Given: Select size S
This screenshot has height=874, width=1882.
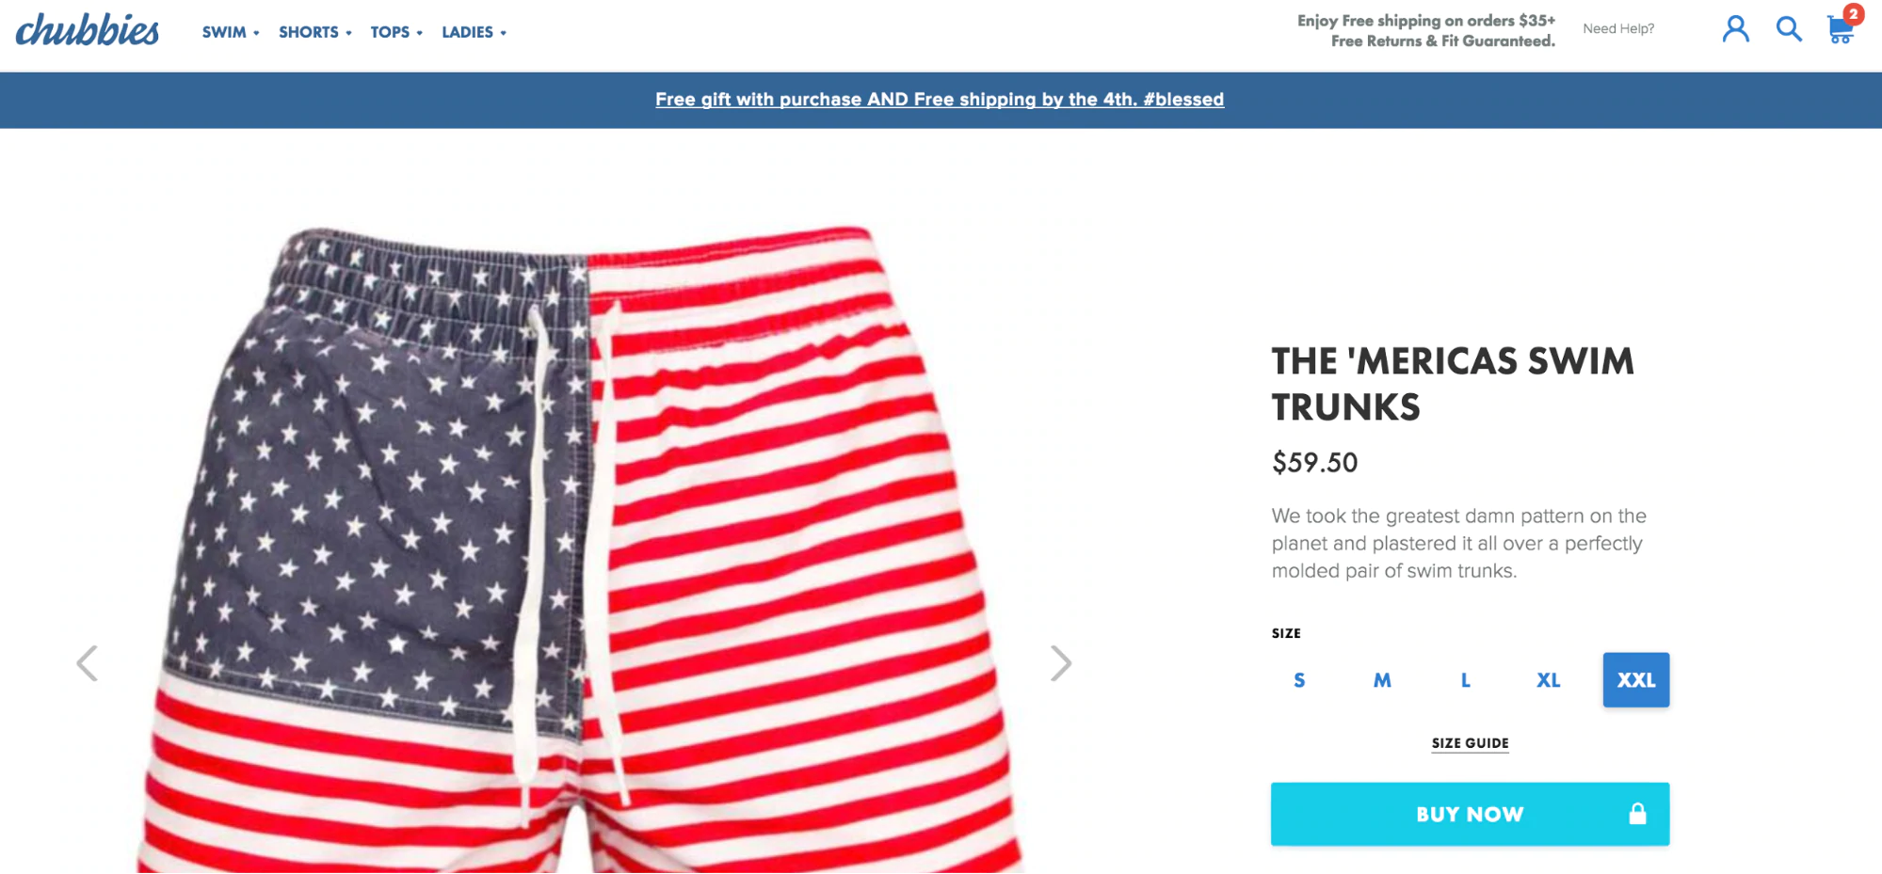Looking at the screenshot, I should 1299,680.
